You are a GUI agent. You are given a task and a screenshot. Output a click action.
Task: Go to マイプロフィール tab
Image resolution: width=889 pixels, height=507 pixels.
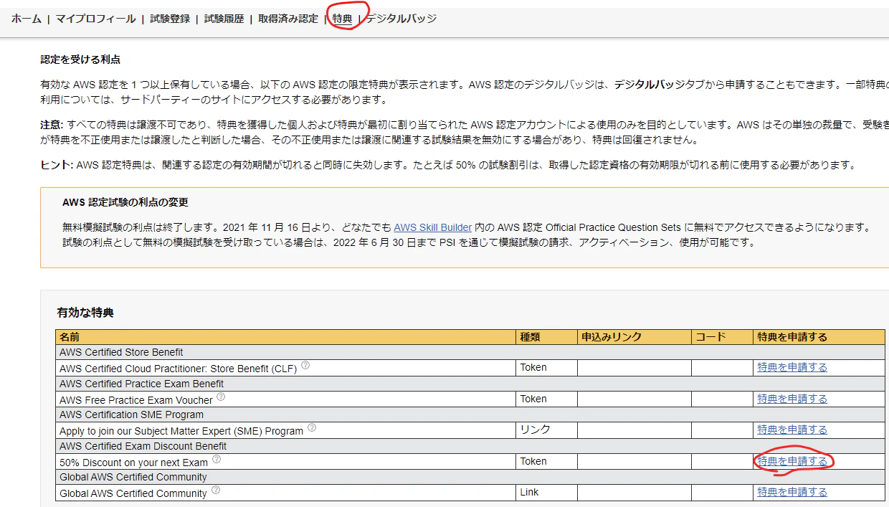point(95,19)
